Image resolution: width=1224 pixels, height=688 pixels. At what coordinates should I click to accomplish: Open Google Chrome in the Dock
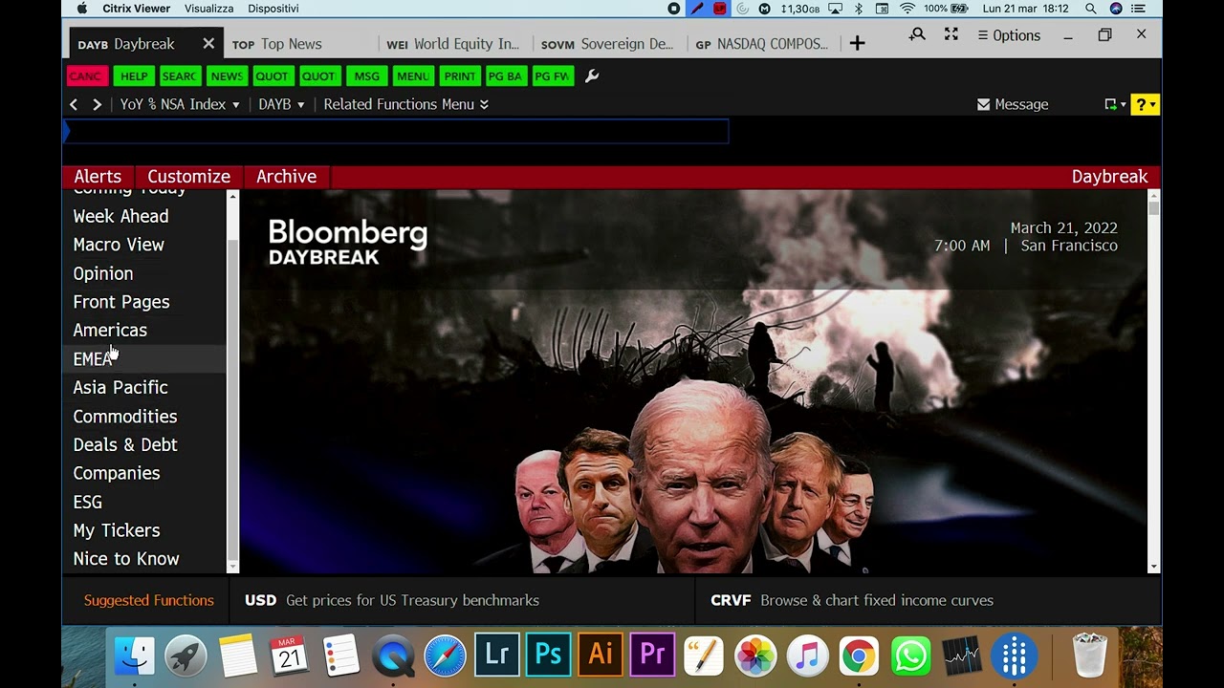point(859,656)
